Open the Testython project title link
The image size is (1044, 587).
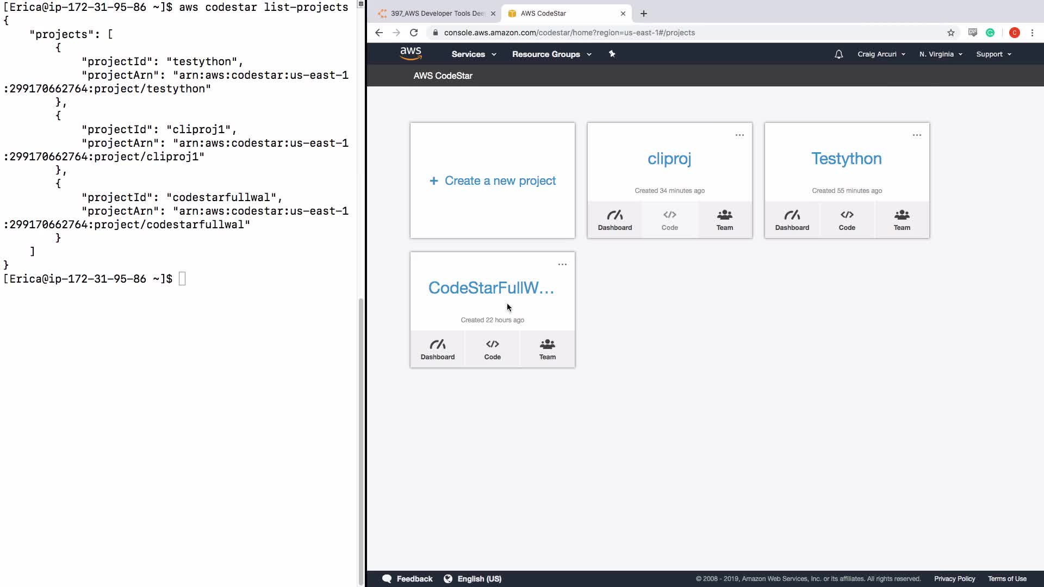[847, 159]
